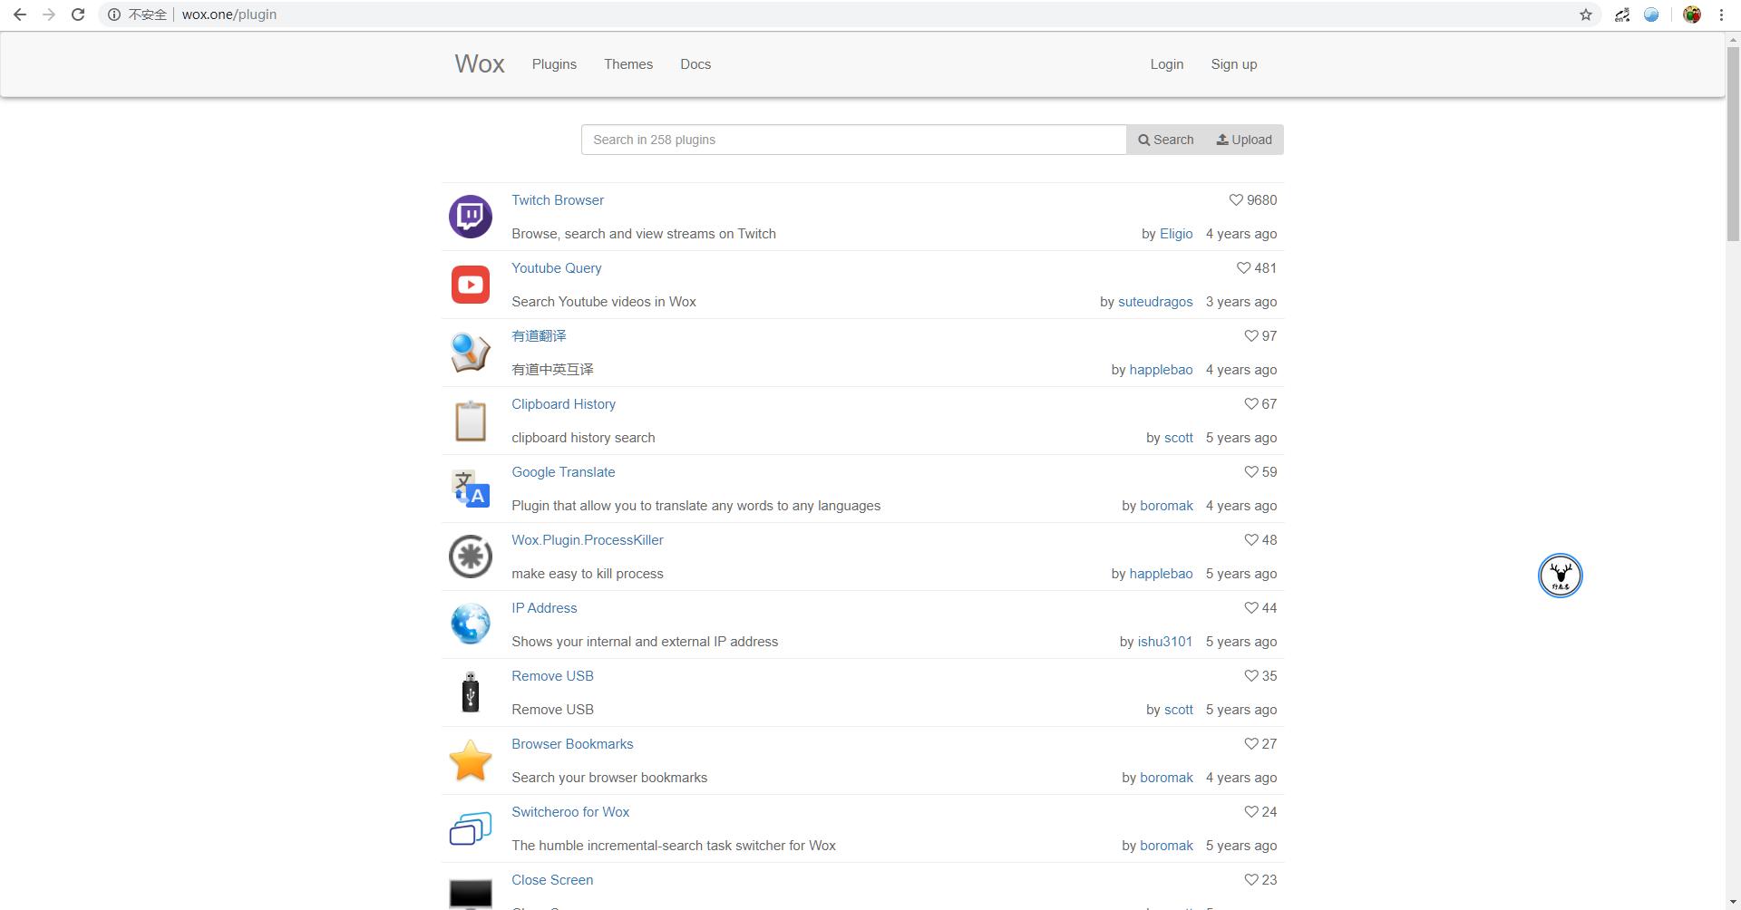The width and height of the screenshot is (1741, 910).
Task: Open the Clipboard History plugin link
Action: pyautogui.click(x=563, y=404)
